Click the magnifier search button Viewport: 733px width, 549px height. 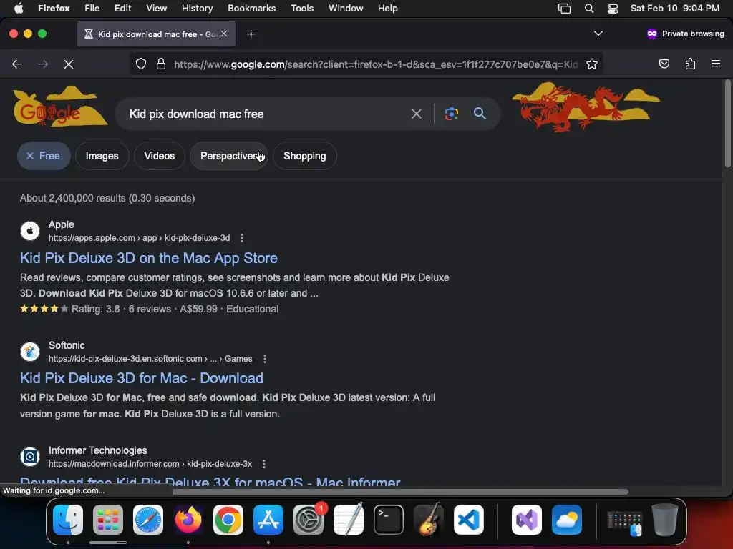[x=480, y=114]
